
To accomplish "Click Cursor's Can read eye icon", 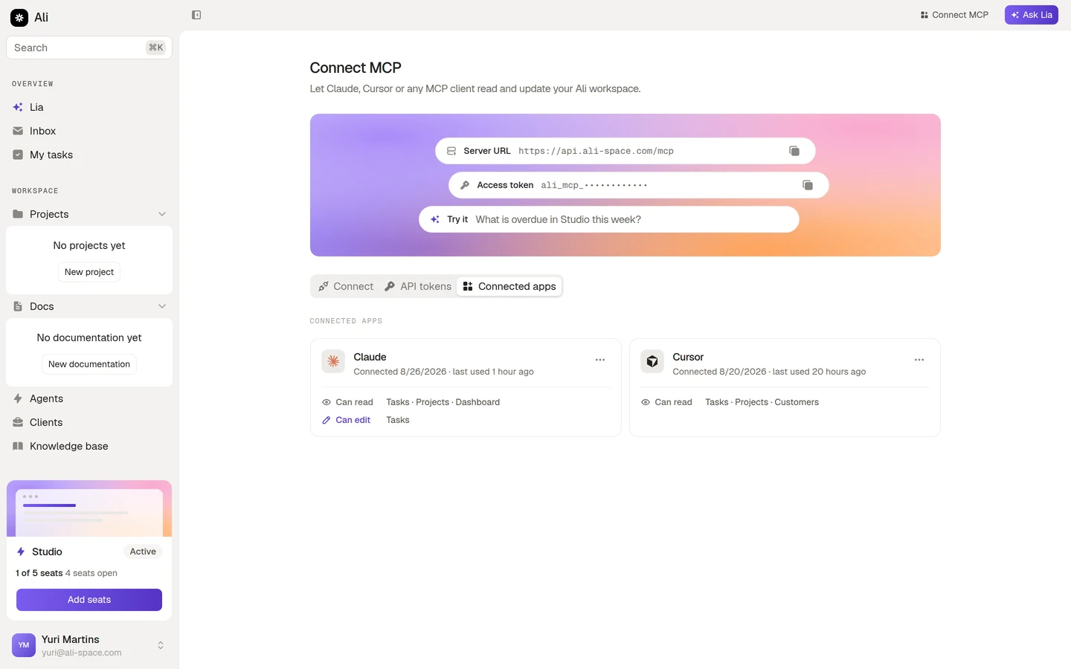I will [646, 402].
